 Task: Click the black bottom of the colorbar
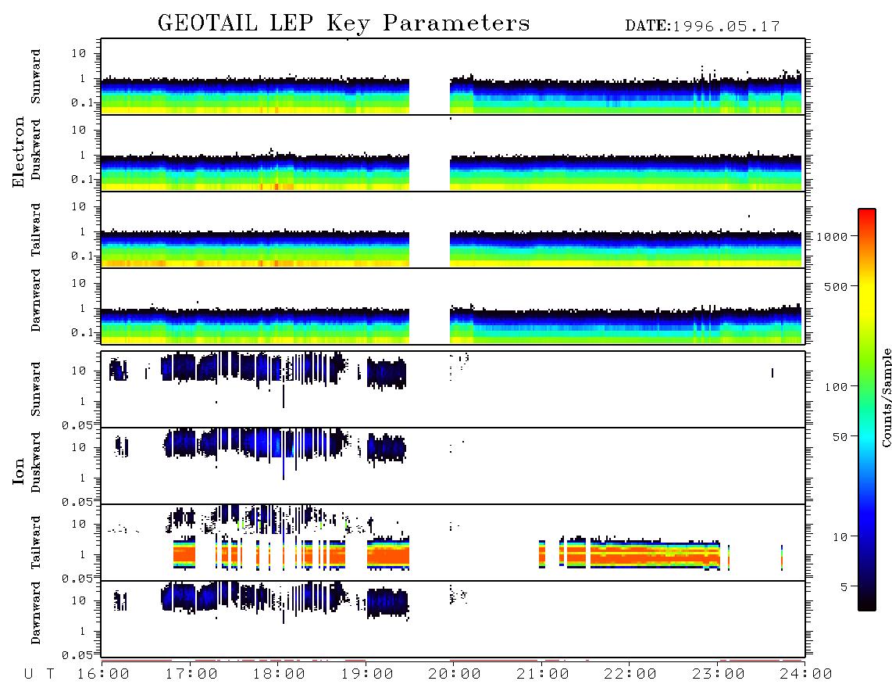867,605
